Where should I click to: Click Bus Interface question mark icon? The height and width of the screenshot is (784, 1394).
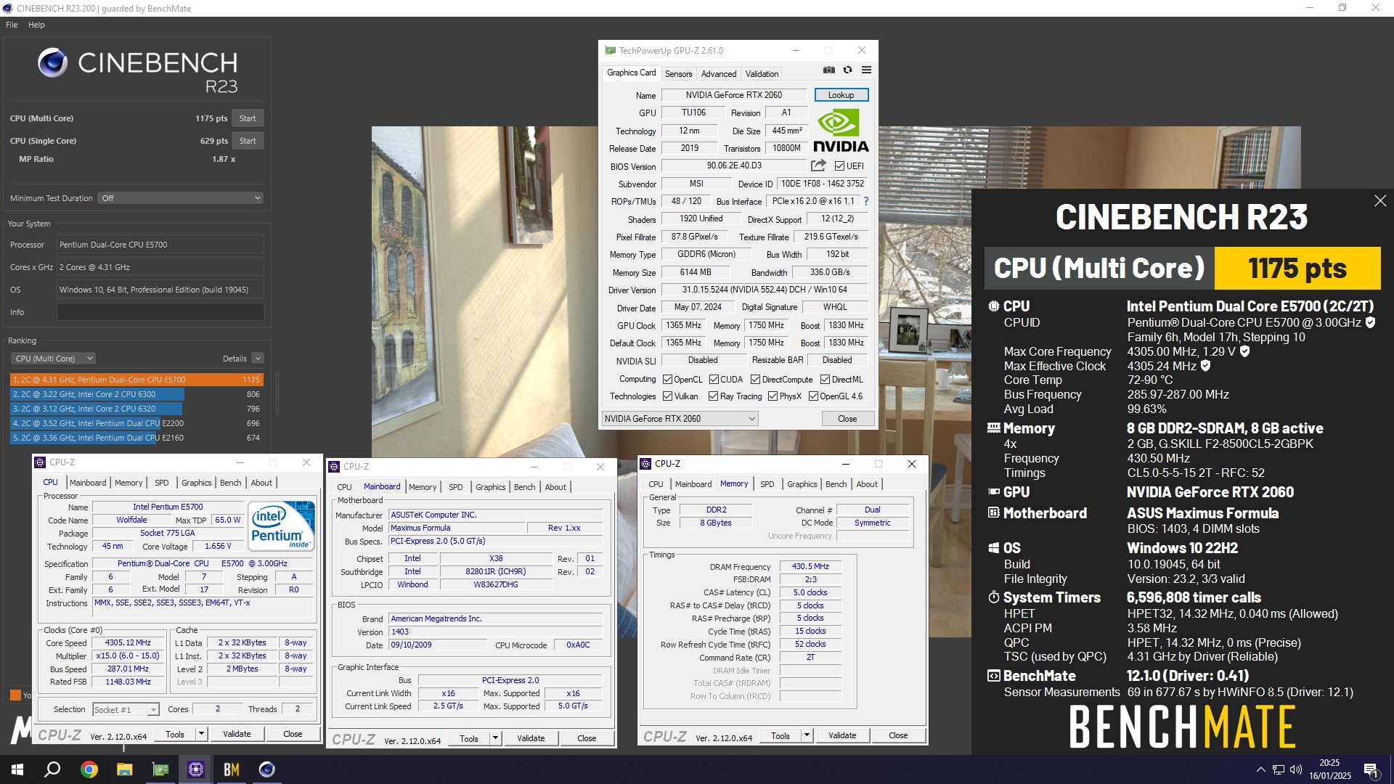pyautogui.click(x=865, y=201)
